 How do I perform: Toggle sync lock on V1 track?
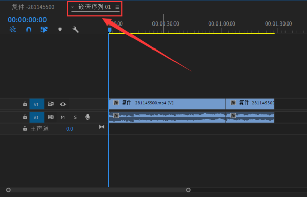pos(51,104)
